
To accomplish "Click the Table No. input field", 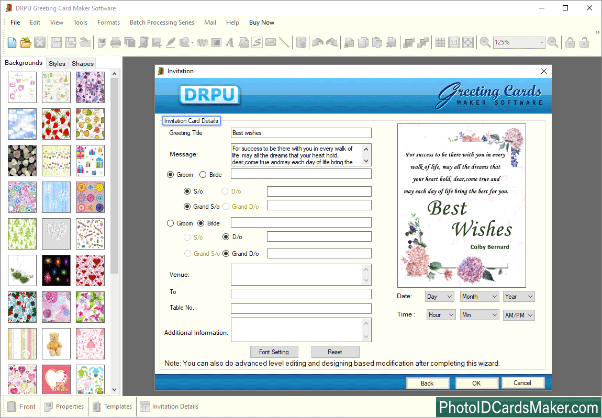I will click(301, 308).
